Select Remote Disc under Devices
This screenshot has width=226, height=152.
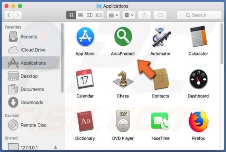click(31, 125)
